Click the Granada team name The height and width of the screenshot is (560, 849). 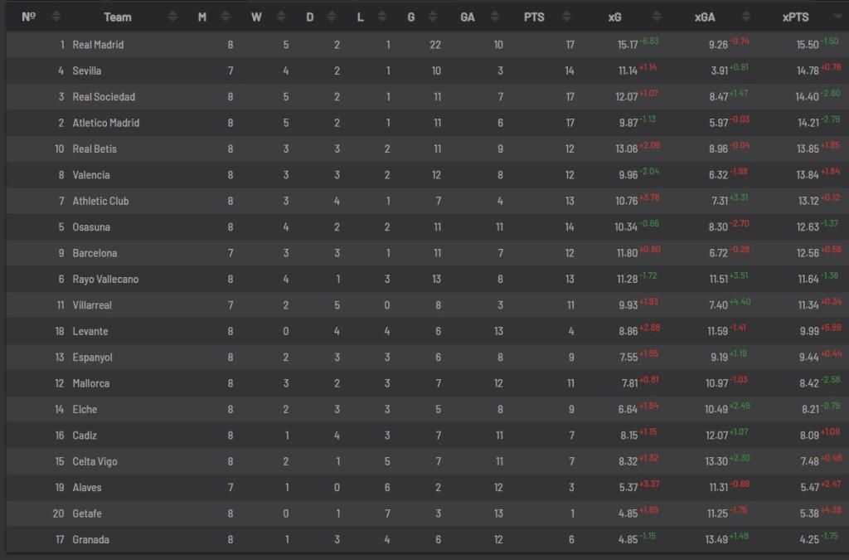(x=91, y=540)
